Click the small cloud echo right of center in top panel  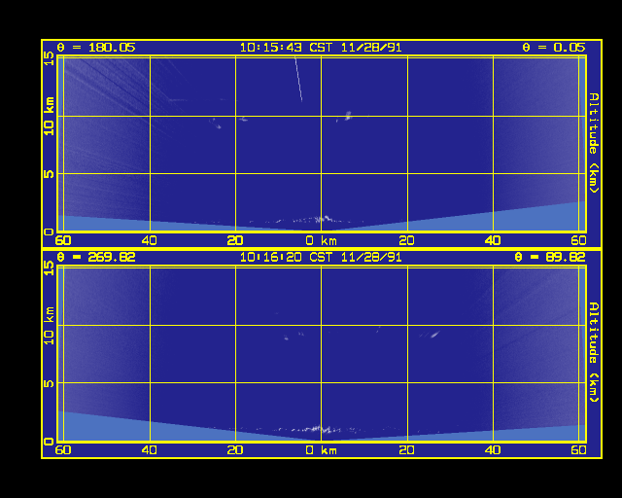click(x=348, y=116)
